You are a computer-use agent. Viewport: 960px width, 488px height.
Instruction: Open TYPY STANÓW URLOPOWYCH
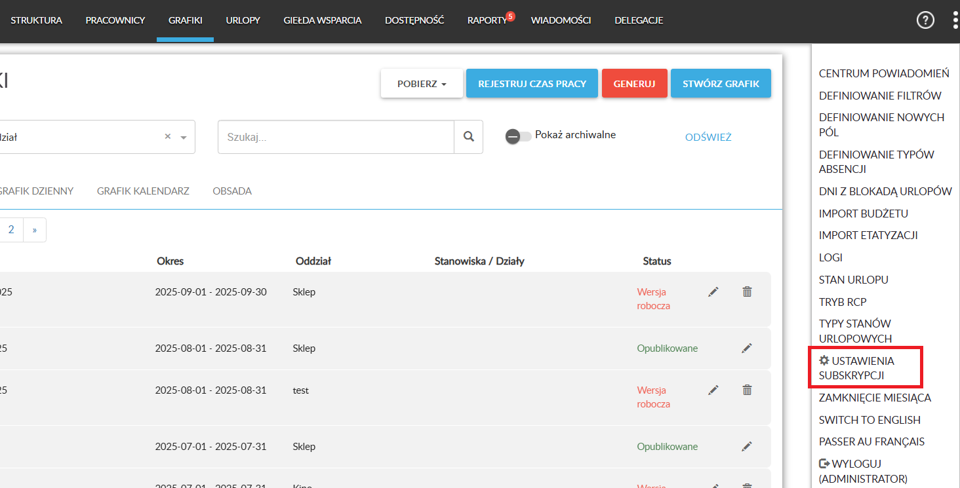856,331
